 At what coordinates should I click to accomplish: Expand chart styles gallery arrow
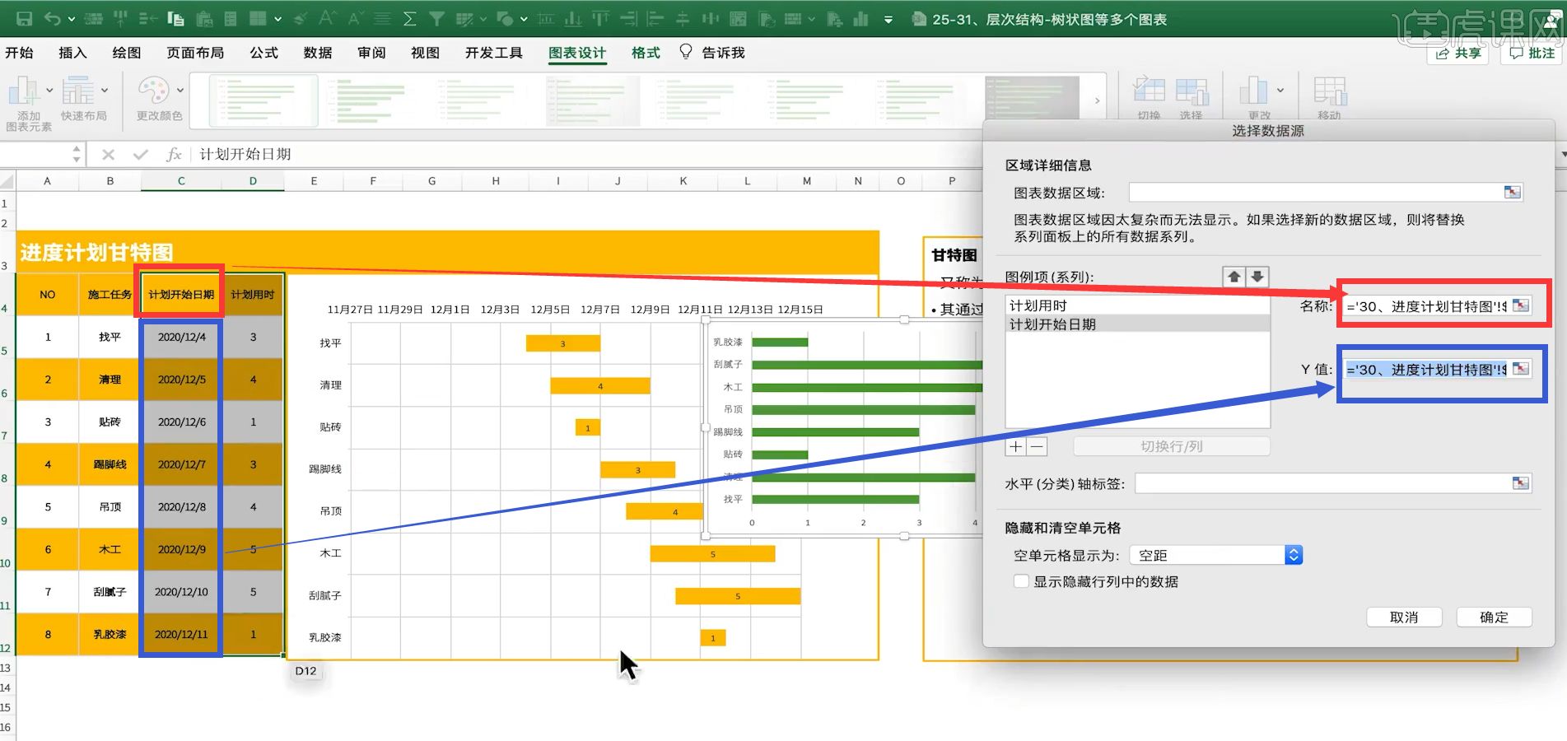1097,100
